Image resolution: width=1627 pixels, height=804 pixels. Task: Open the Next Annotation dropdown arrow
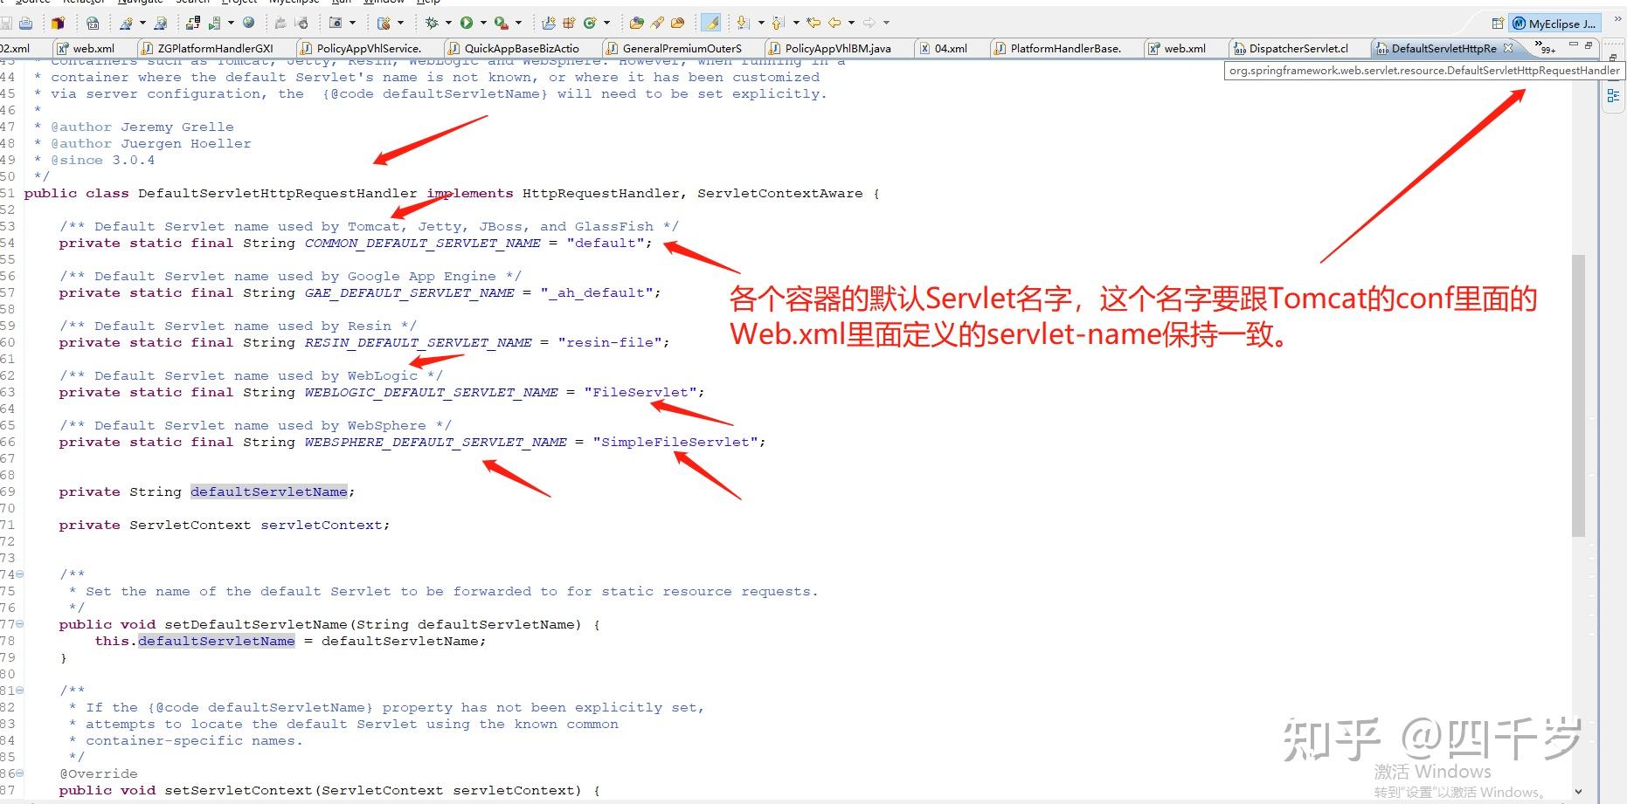pyautogui.click(x=760, y=23)
